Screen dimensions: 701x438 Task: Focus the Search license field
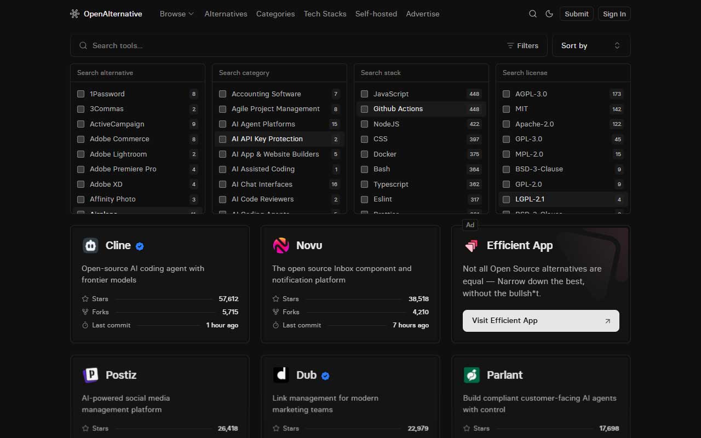tap(563, 73)
